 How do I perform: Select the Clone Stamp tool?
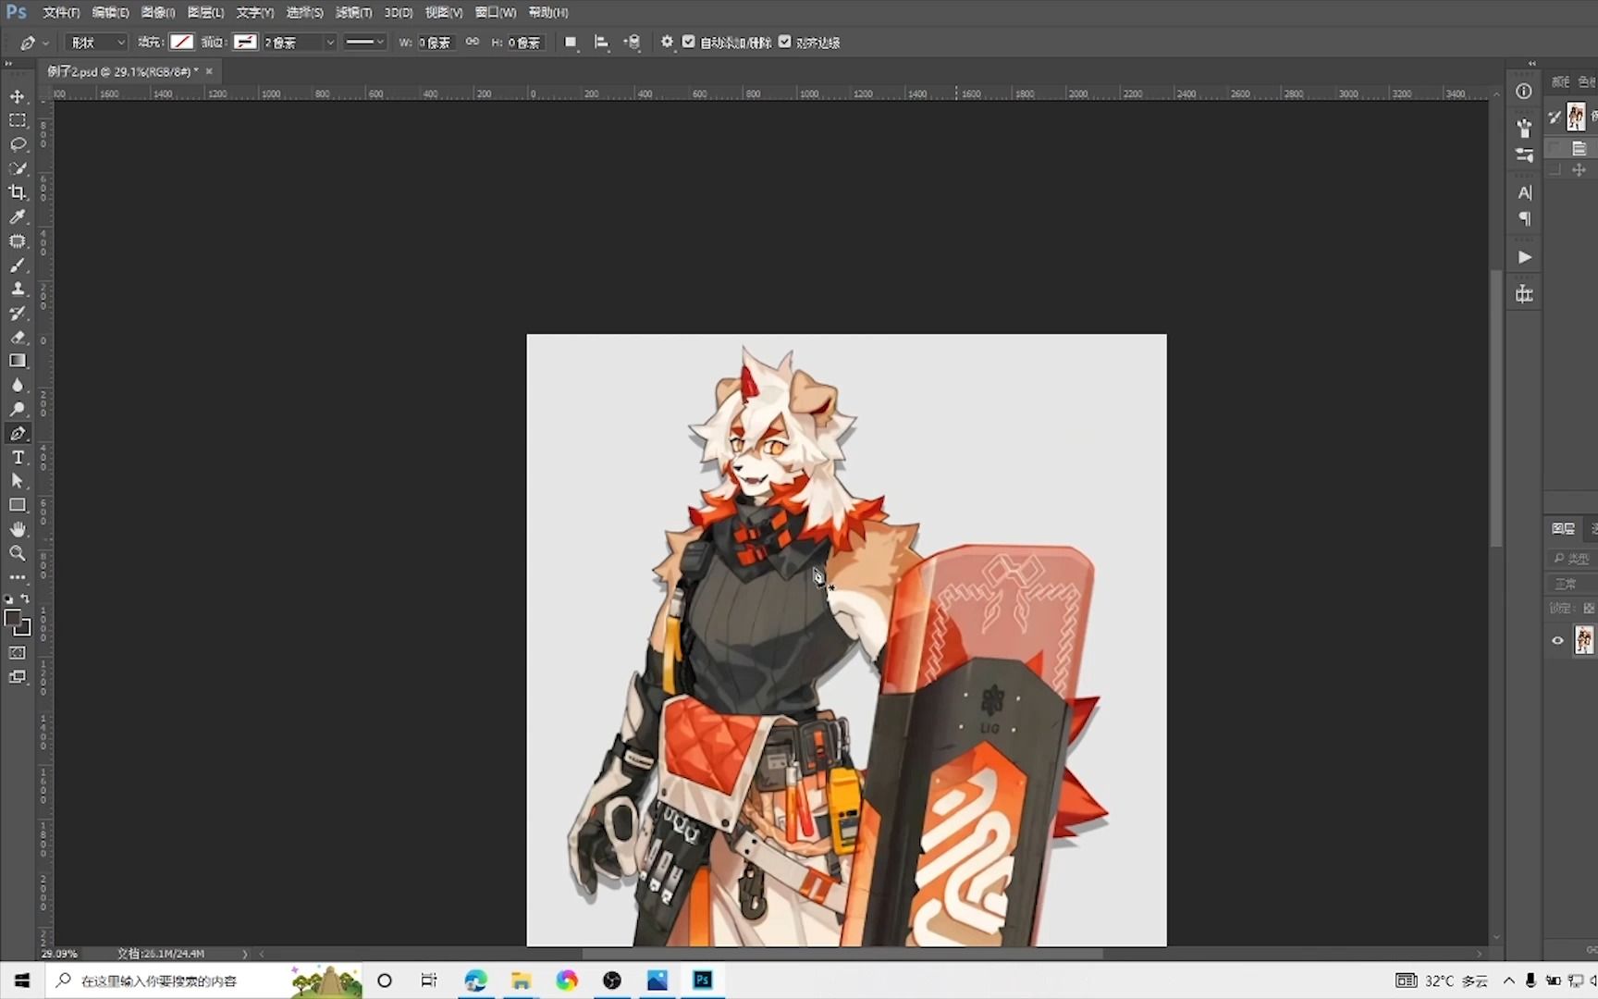18,289
